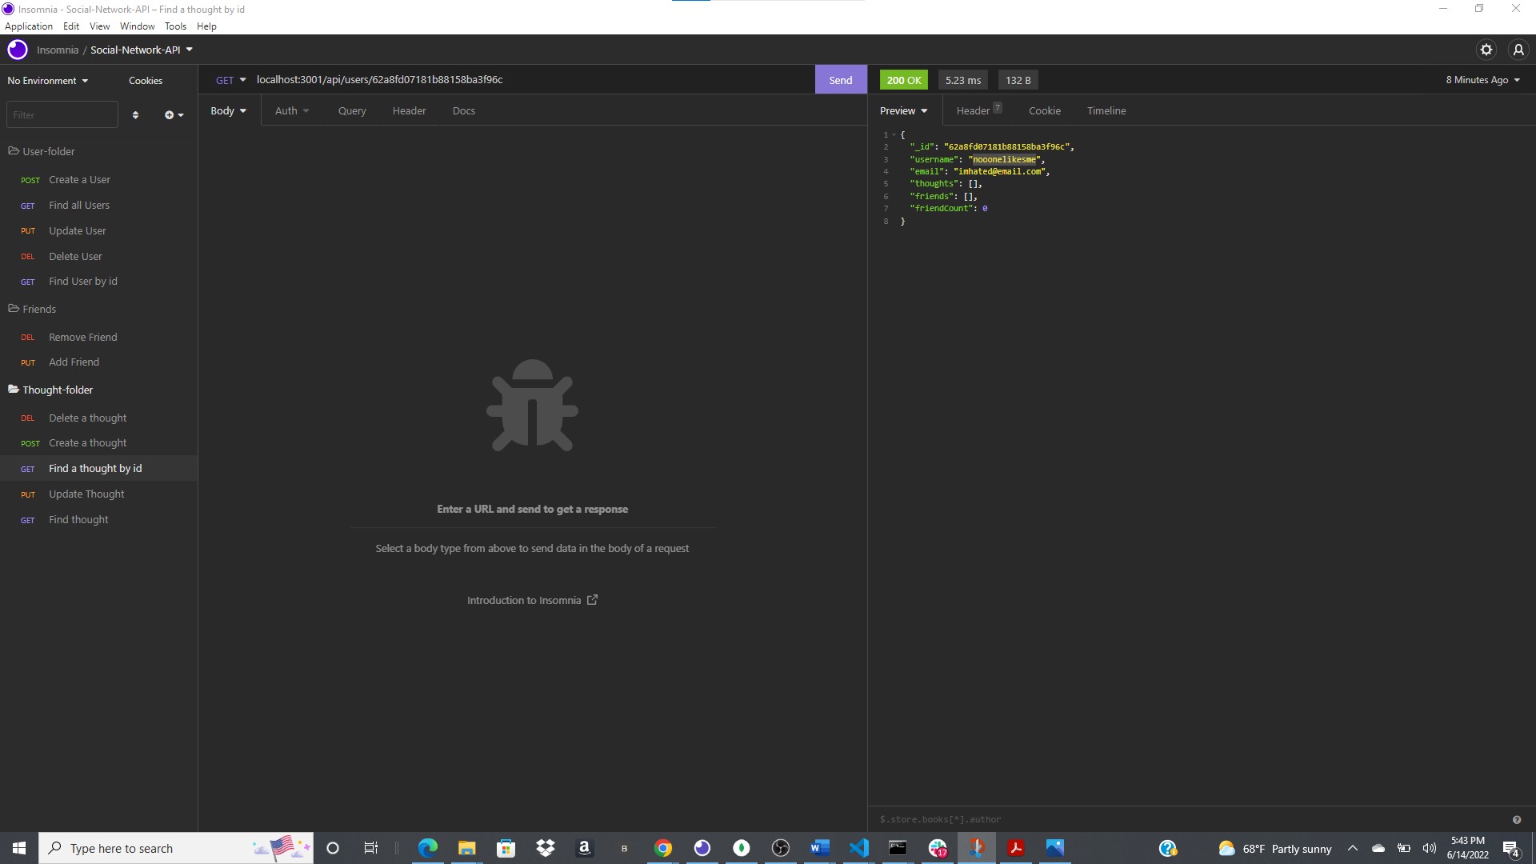Open the No Environment dropdown
The image size is (1536, 864).
[46, 80]
